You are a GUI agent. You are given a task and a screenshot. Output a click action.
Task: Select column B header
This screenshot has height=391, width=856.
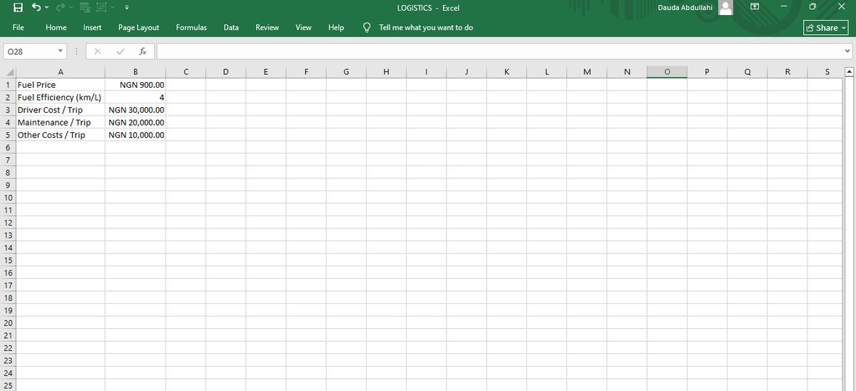pyautogui.click(x=136, y=72)
